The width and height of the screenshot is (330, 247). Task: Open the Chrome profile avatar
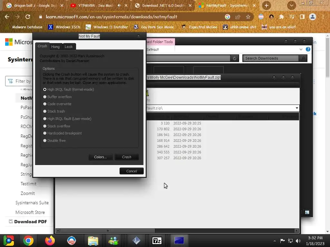tap(313, 17)
